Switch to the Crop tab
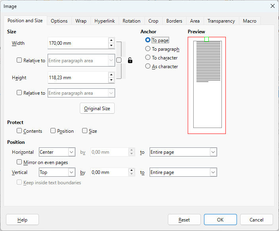 coord(153,21)
